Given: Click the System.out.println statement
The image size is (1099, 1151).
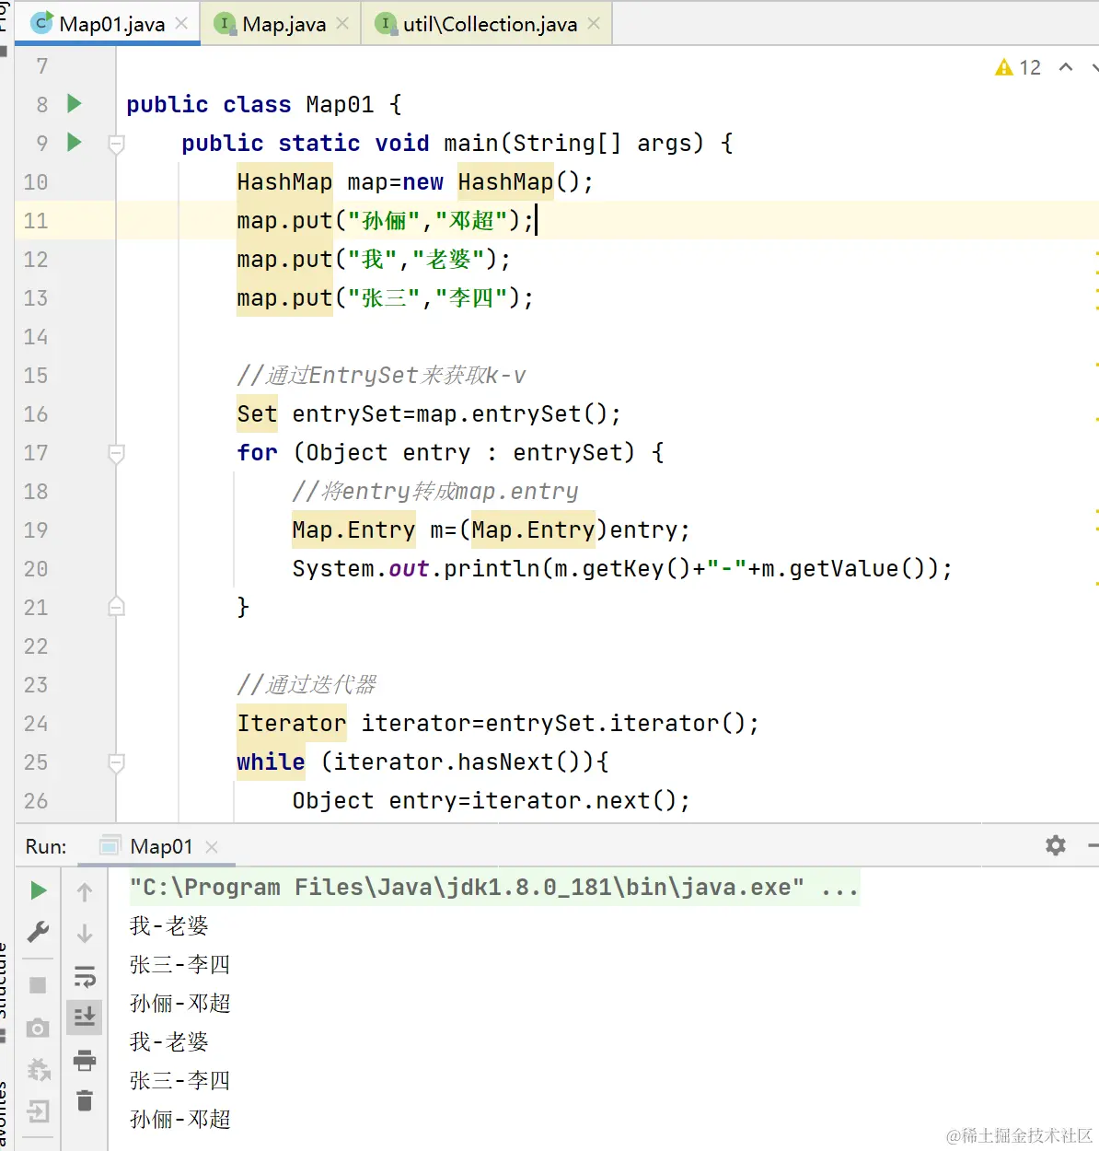Looking at the screenshot, I should pyautogui.click(x=622, y=569).
